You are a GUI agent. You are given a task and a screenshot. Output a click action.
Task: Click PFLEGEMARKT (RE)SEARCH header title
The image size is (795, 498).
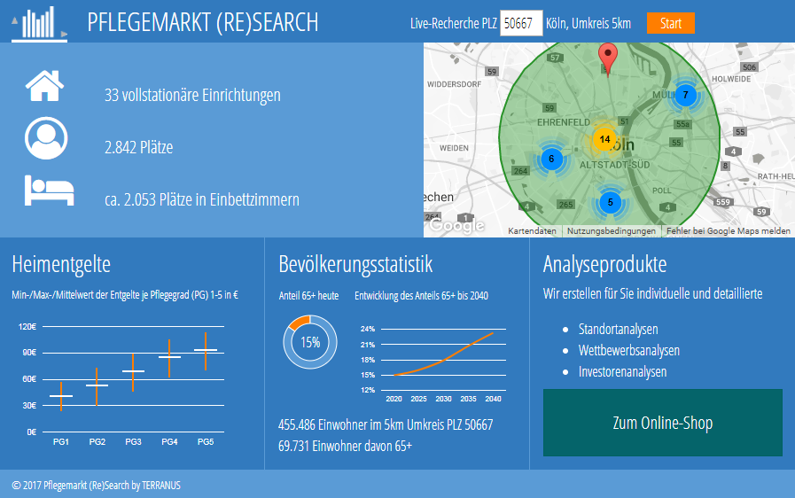click(203, 23)
